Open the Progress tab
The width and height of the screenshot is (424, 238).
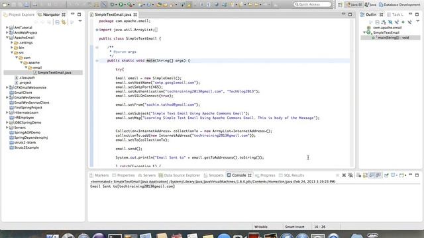[265, 175]
